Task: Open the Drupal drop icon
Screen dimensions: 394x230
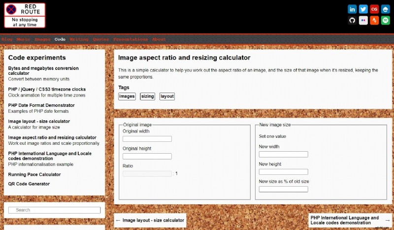Action: [x=385, y=9]
